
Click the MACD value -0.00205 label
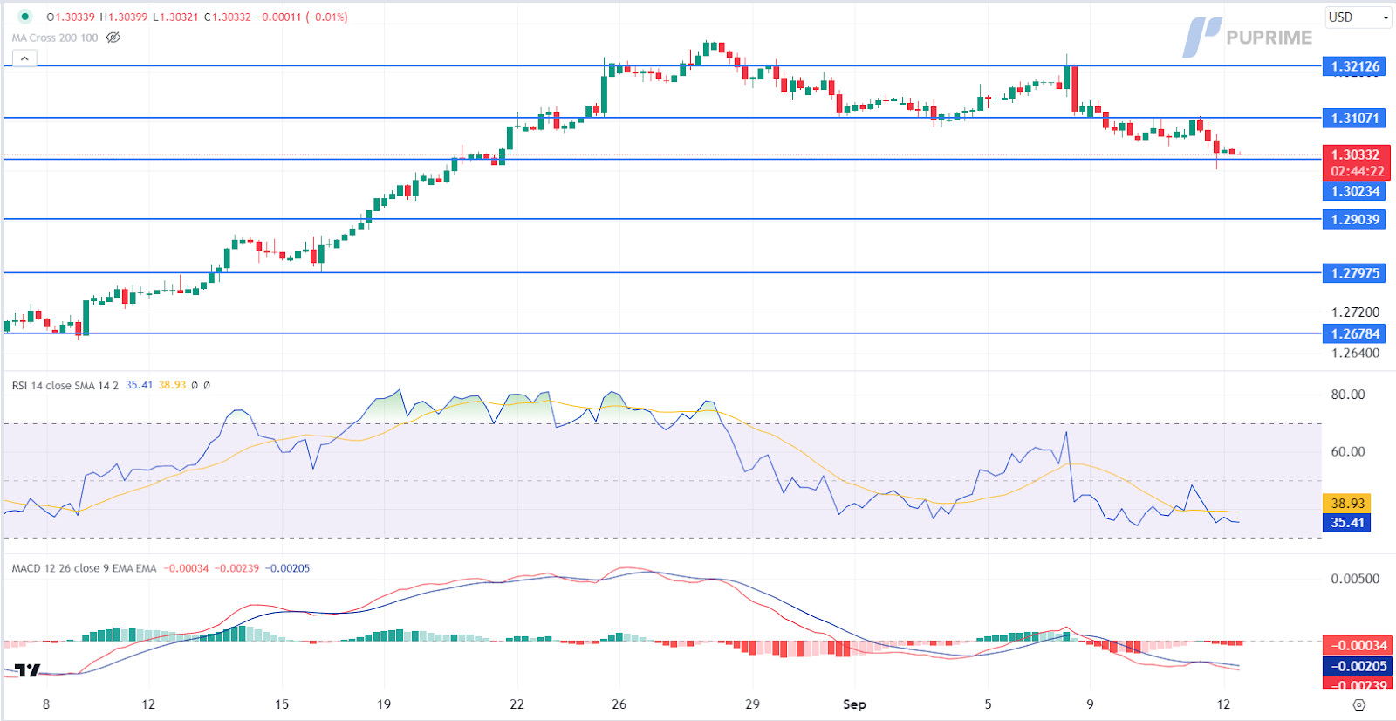(1357, 666)
